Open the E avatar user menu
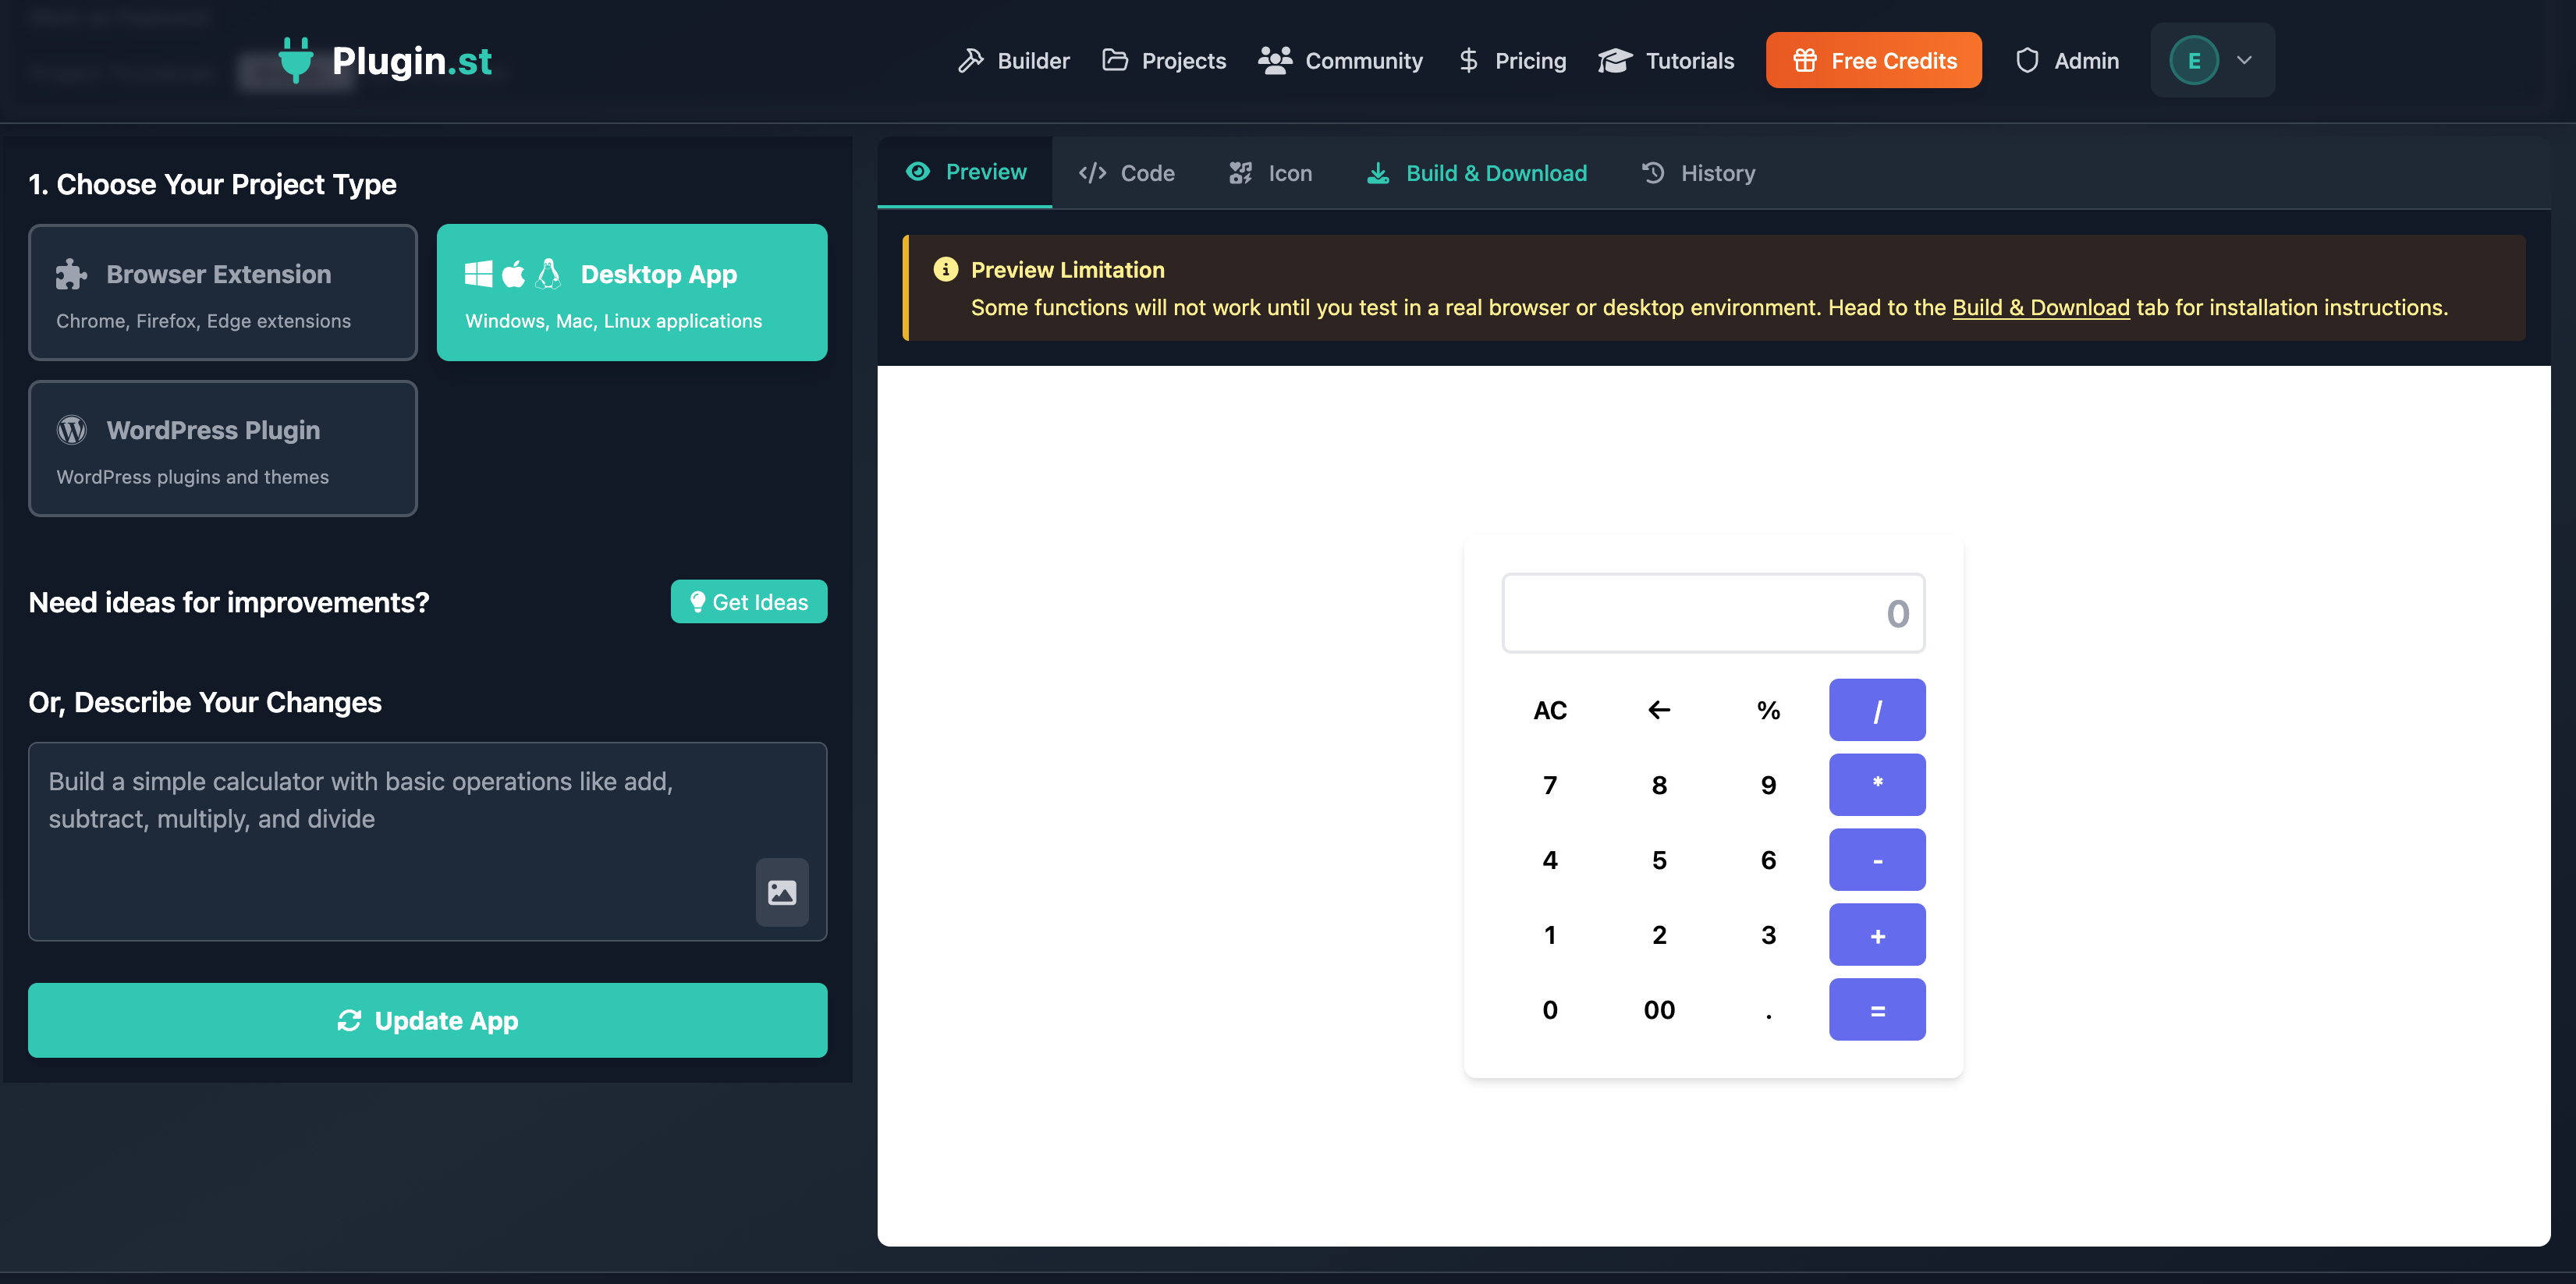2576x1284 pixels. (2194, 60)
